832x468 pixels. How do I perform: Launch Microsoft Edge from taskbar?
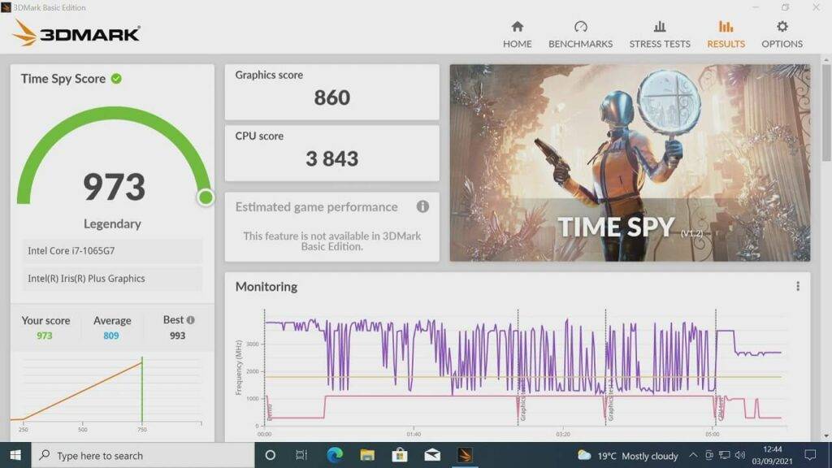click(x=334, y=455)
